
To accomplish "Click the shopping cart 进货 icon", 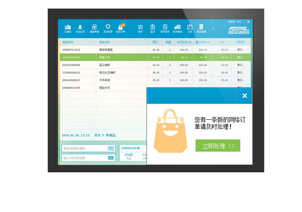I will pos(140,28).
